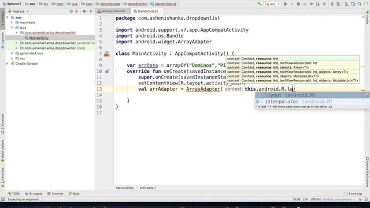Expand the (test) dropdownlist package
The height and width of the screenshot is (208, 370).
pyautogui.click(x=17, y=48)
